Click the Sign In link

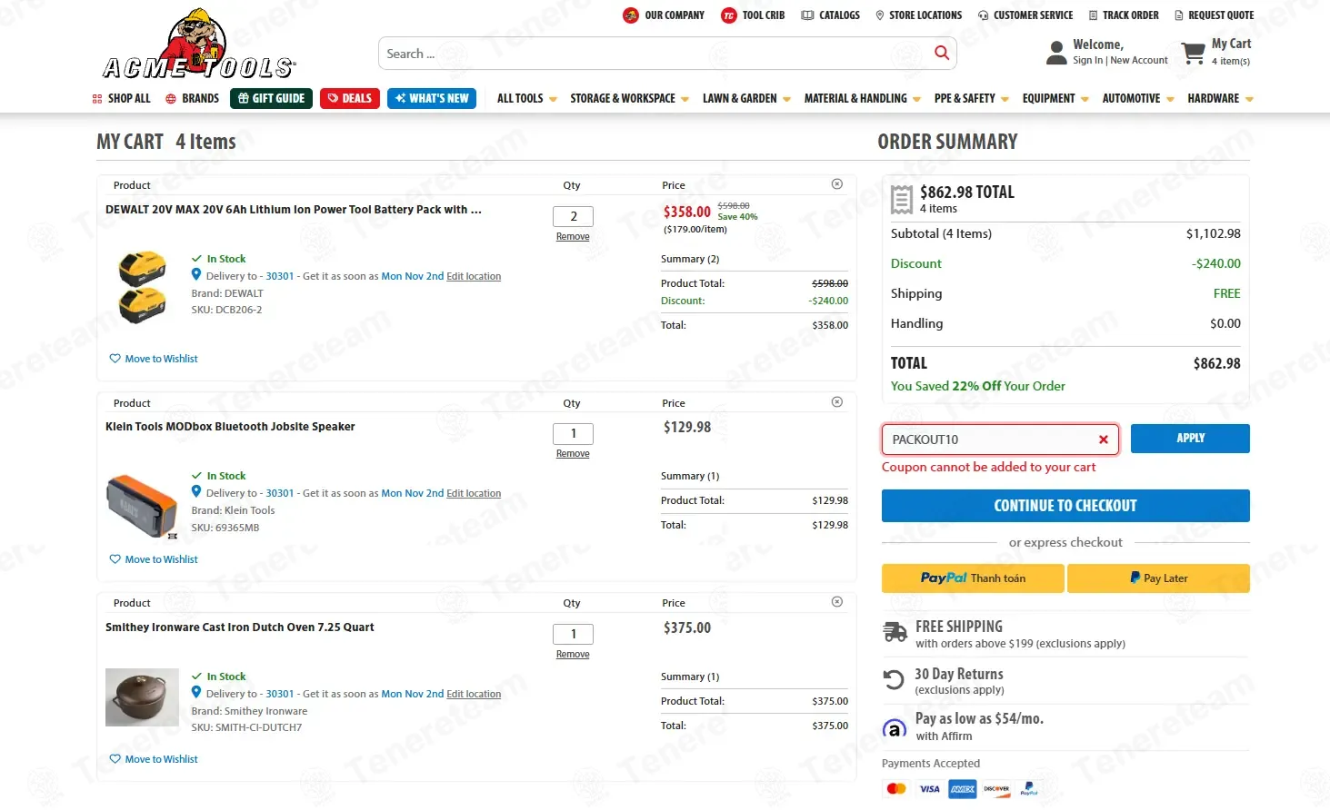[1087, 61]
